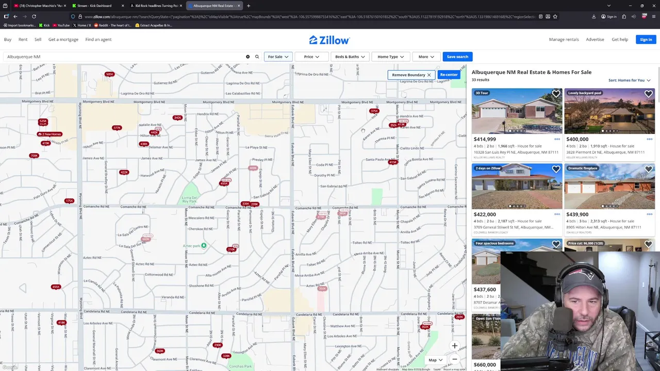This screenshot has height=371, width=660.
Task: Switch to Christopher Macchio YouTube tab
Action: point(40,6)
